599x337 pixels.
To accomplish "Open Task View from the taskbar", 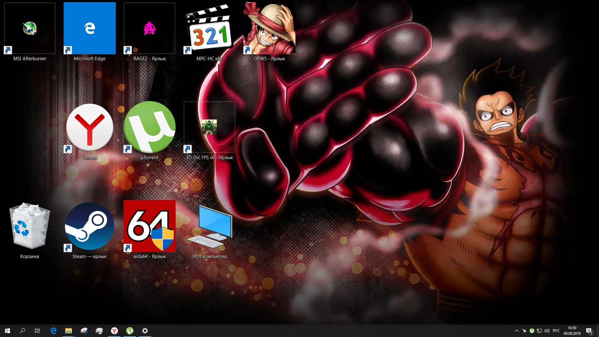I will 37,331.
